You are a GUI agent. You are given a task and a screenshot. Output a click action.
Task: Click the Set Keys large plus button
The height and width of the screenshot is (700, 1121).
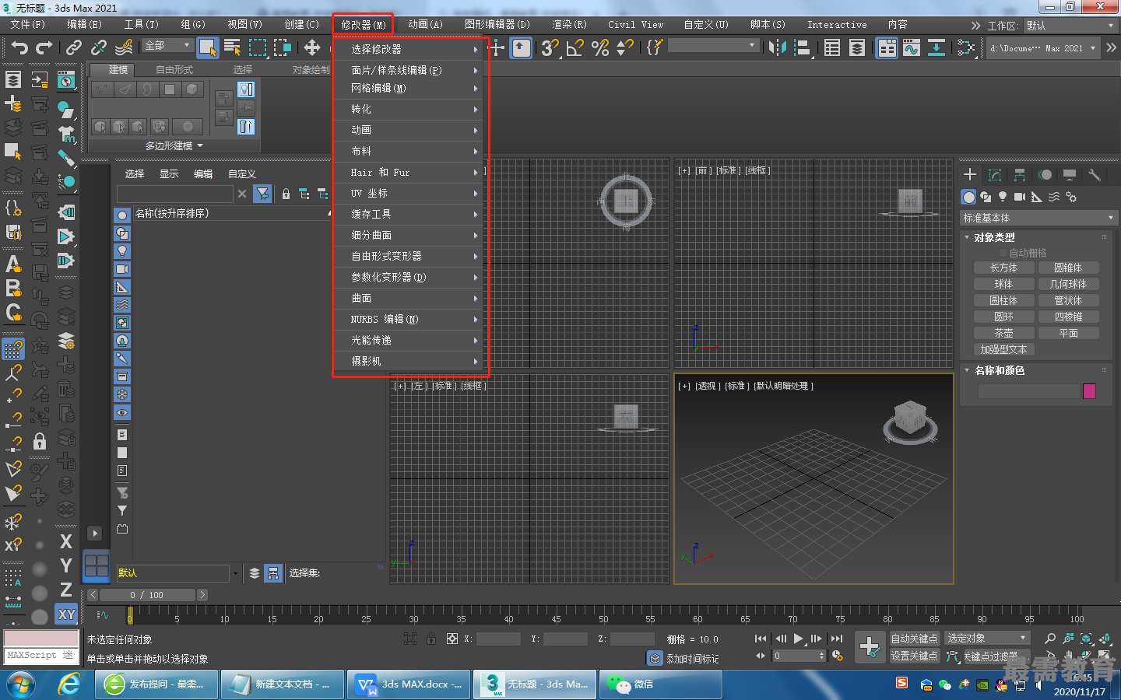870,646
